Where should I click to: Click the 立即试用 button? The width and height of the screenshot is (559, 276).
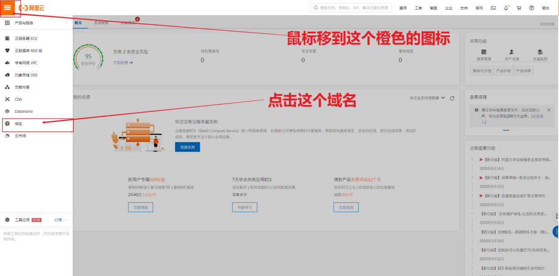pyautogui.click(x=346, y=207)
